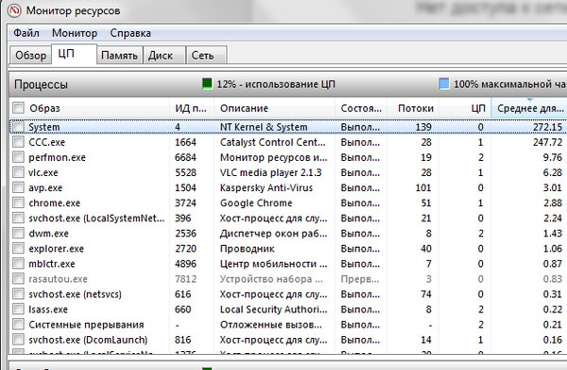Select lsass.exe process name
The height and width of the screenshot is (370, 567).
pos(48,309)
